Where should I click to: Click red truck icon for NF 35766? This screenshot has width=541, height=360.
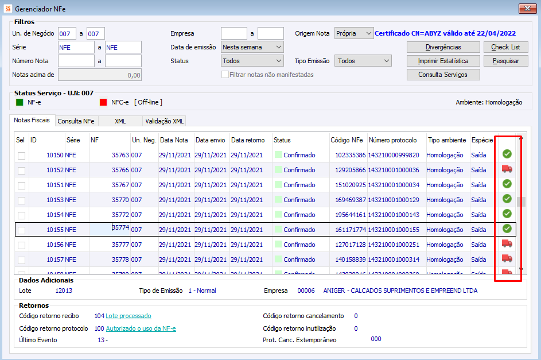507,169
